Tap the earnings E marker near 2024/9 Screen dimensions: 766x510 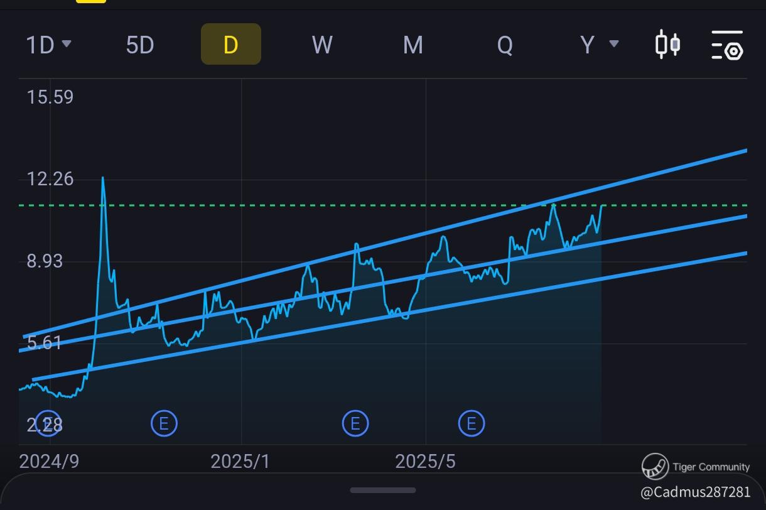(x=48, y=423)
